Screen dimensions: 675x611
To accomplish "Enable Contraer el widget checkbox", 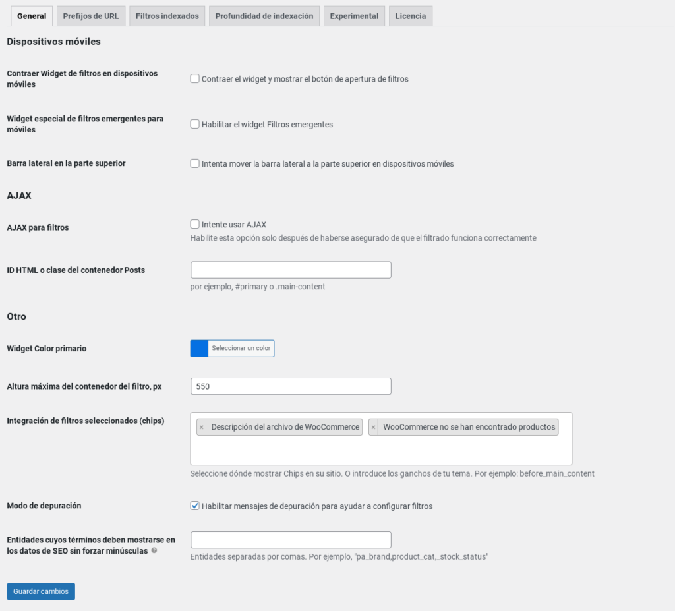I will click(195, 79).
